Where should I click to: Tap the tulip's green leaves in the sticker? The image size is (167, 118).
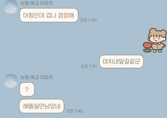(147, 50)
